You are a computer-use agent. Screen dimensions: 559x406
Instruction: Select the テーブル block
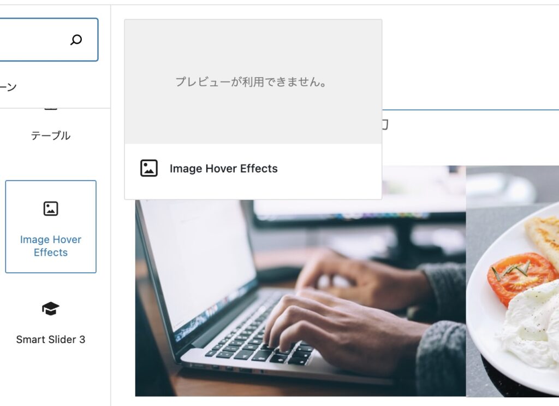tap(51, 136)
